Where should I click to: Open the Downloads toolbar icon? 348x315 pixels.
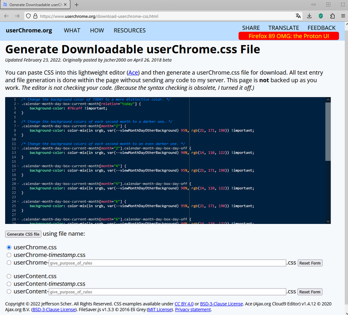pyautogui.click(x=309, y=16)
